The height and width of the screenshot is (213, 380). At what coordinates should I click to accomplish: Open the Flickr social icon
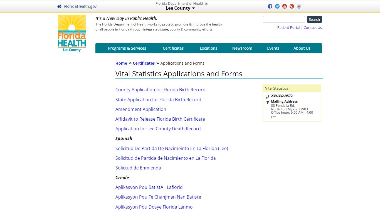[x=299, y=6]
